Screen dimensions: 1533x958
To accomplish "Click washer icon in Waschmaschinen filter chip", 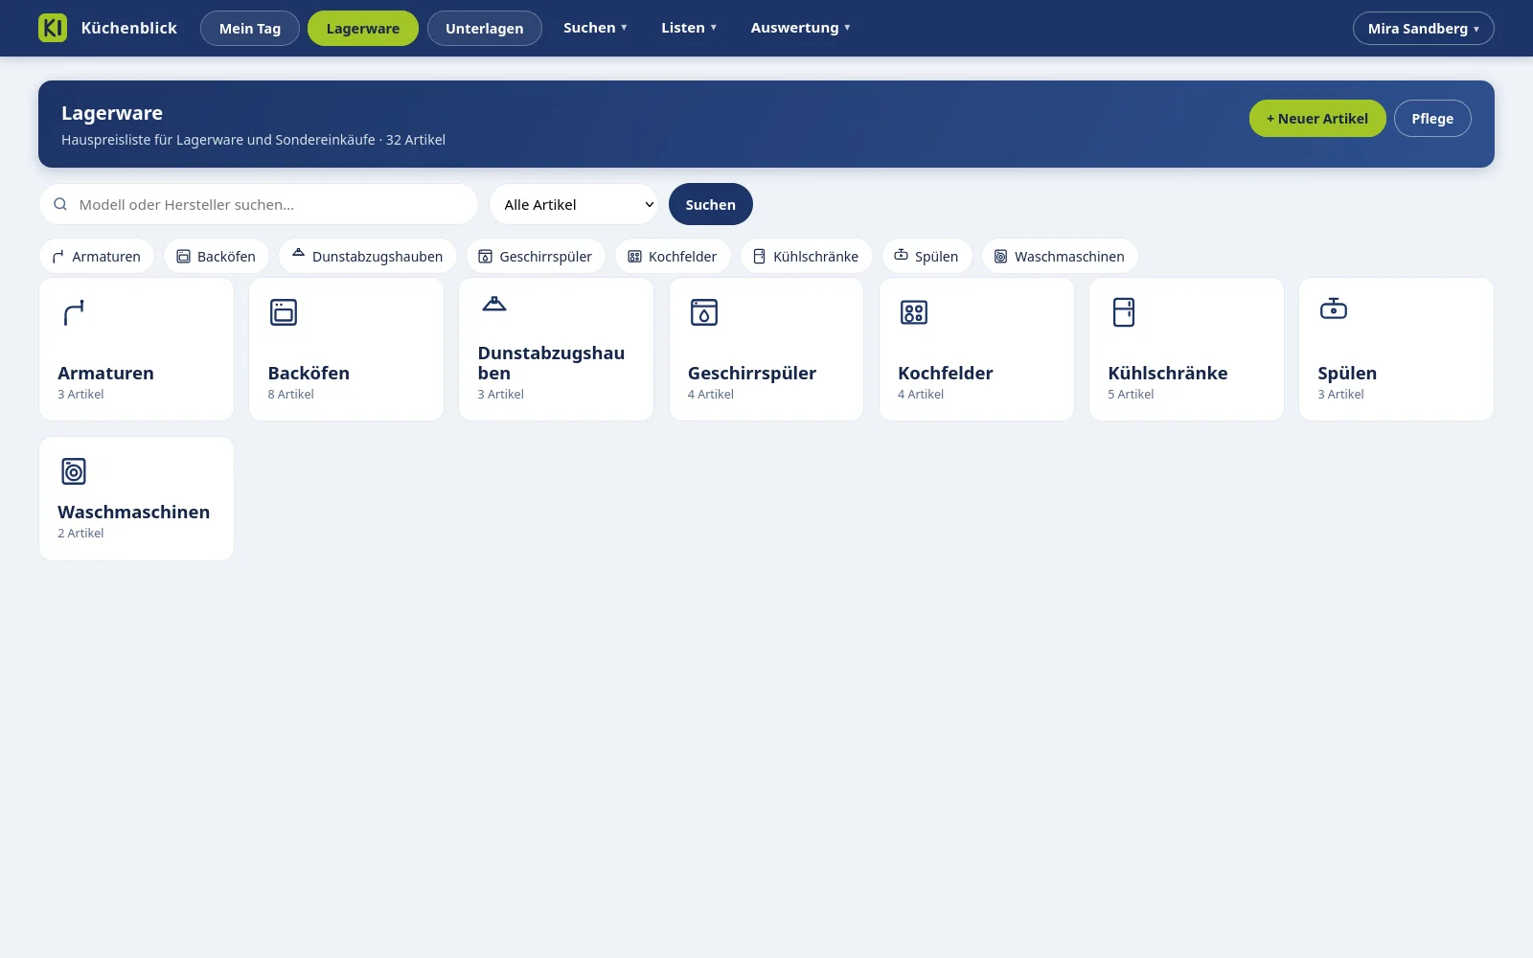I will tap(1000, 257).
